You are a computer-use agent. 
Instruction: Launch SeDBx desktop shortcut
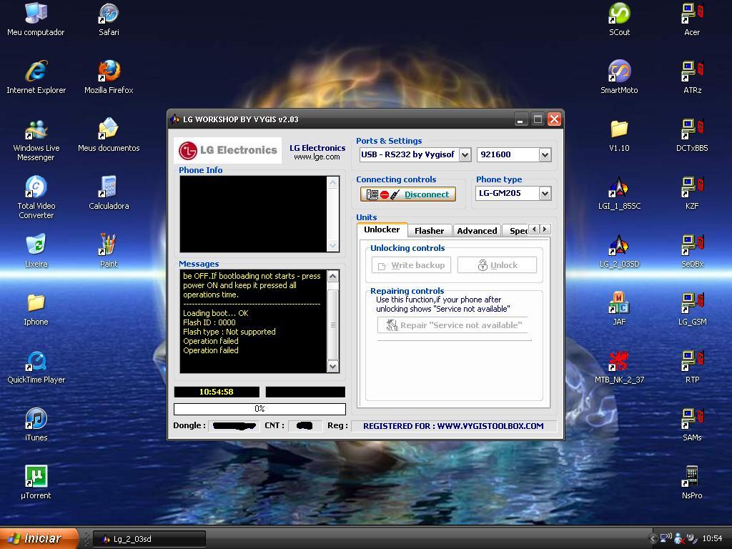pyautogui.click(x=692, y=251)
